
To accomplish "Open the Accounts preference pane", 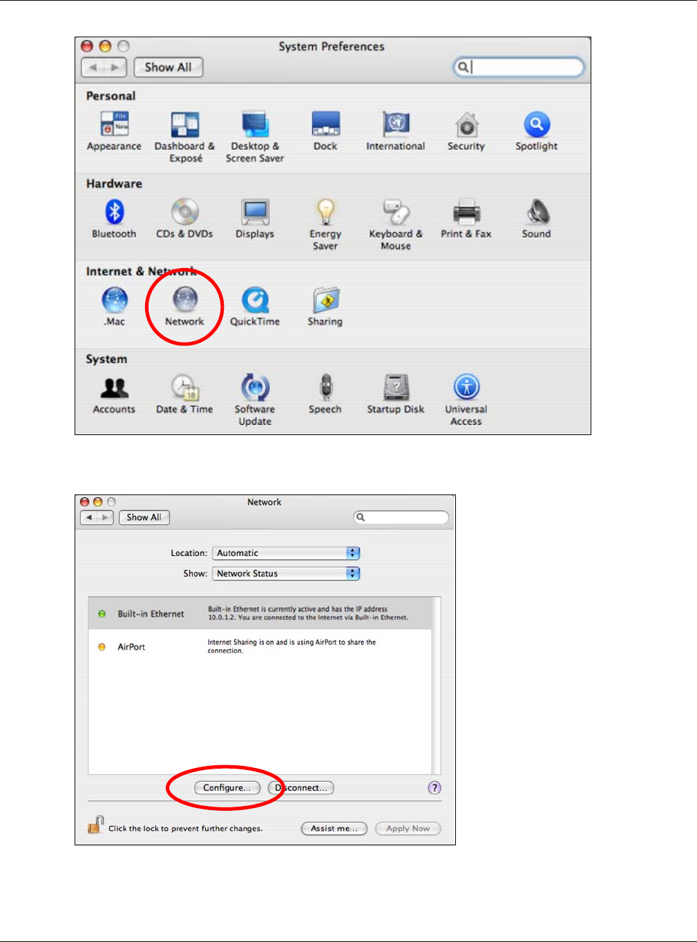I will pos(114,394).
